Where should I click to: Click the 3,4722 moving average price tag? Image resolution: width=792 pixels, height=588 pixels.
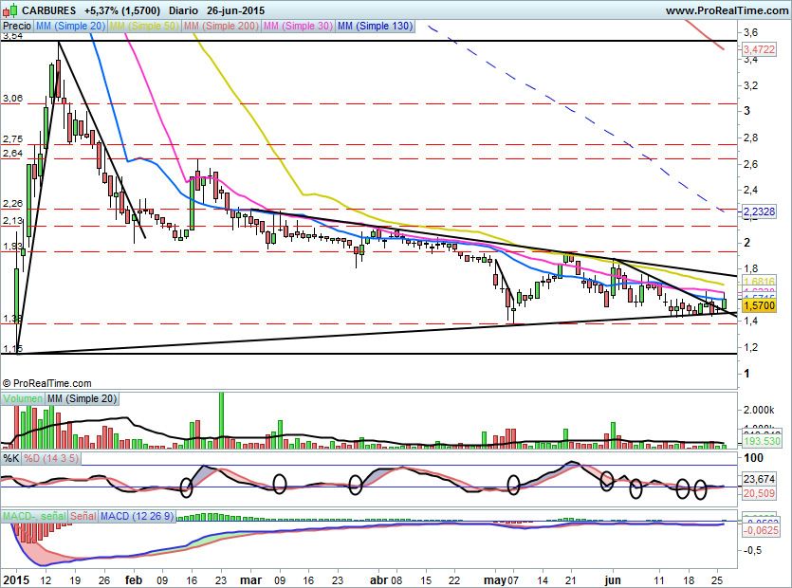pos(759,49)
